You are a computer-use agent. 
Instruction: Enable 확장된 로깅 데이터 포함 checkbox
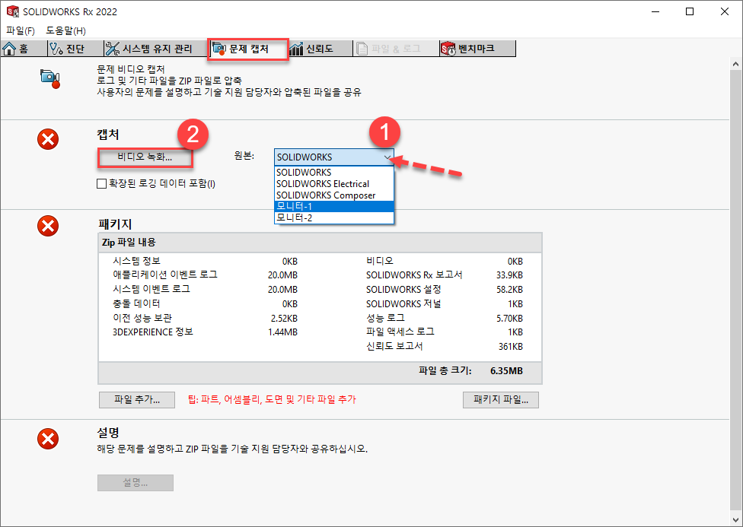(x=101, y=184)
